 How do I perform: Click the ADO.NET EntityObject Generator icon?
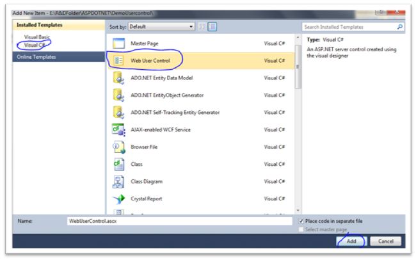pyautogui.click(x=118, y=95)
